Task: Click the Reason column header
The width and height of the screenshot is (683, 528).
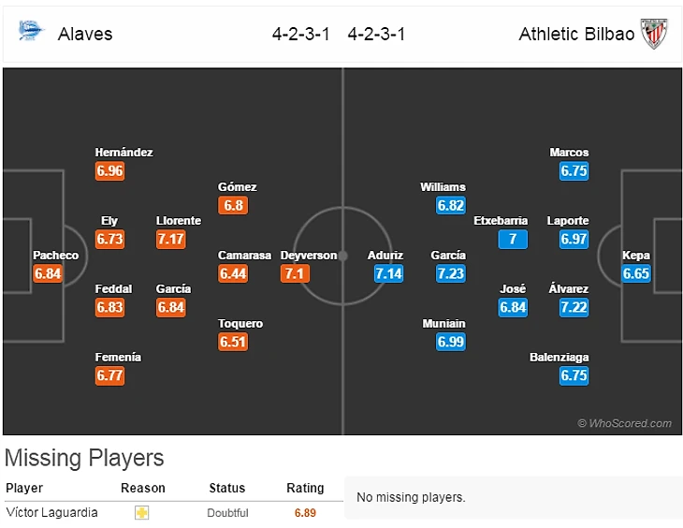Action: [143, 488]
